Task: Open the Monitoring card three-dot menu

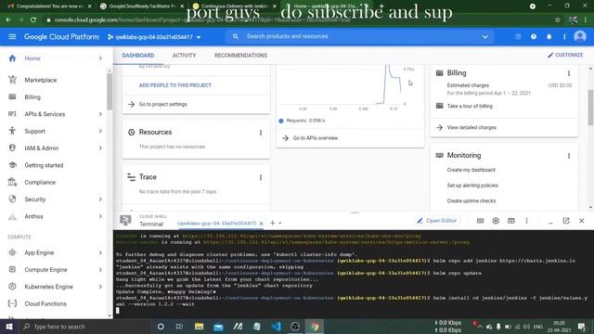Action: (x=569, y=156)
